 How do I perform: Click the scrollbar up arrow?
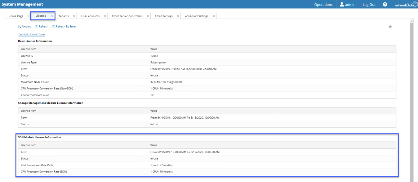click(412, 21)
